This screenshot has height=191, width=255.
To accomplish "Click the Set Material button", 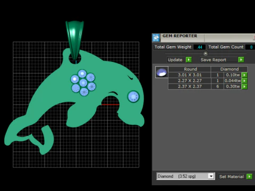I will [232, 177].
